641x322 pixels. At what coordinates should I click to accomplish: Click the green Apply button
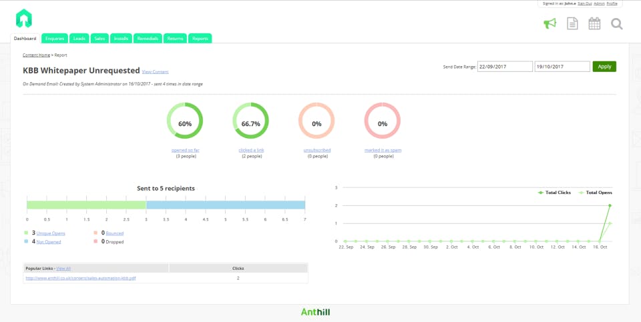coord(604,67)
